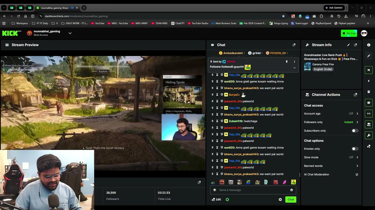Screen dimensions: 375x210
Task: Open the Chrome apps grid in bookmarks bar
Action: (4, 23)
